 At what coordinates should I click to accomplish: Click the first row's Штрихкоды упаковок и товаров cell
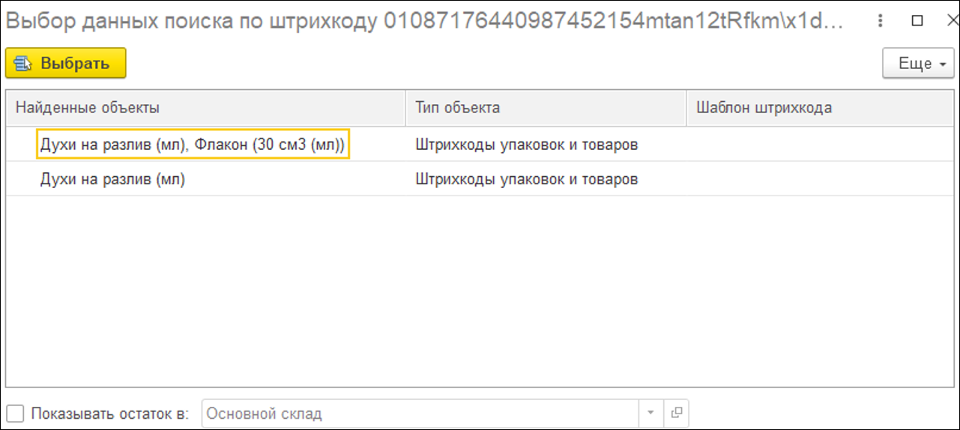(527, 145)
